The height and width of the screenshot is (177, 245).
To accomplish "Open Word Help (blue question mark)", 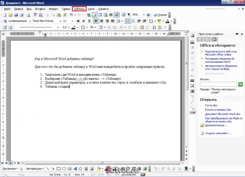I will [x=148, y=15].
